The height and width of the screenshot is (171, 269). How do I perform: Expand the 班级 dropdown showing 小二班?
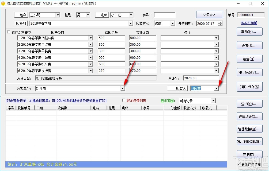tap(130, 15)
